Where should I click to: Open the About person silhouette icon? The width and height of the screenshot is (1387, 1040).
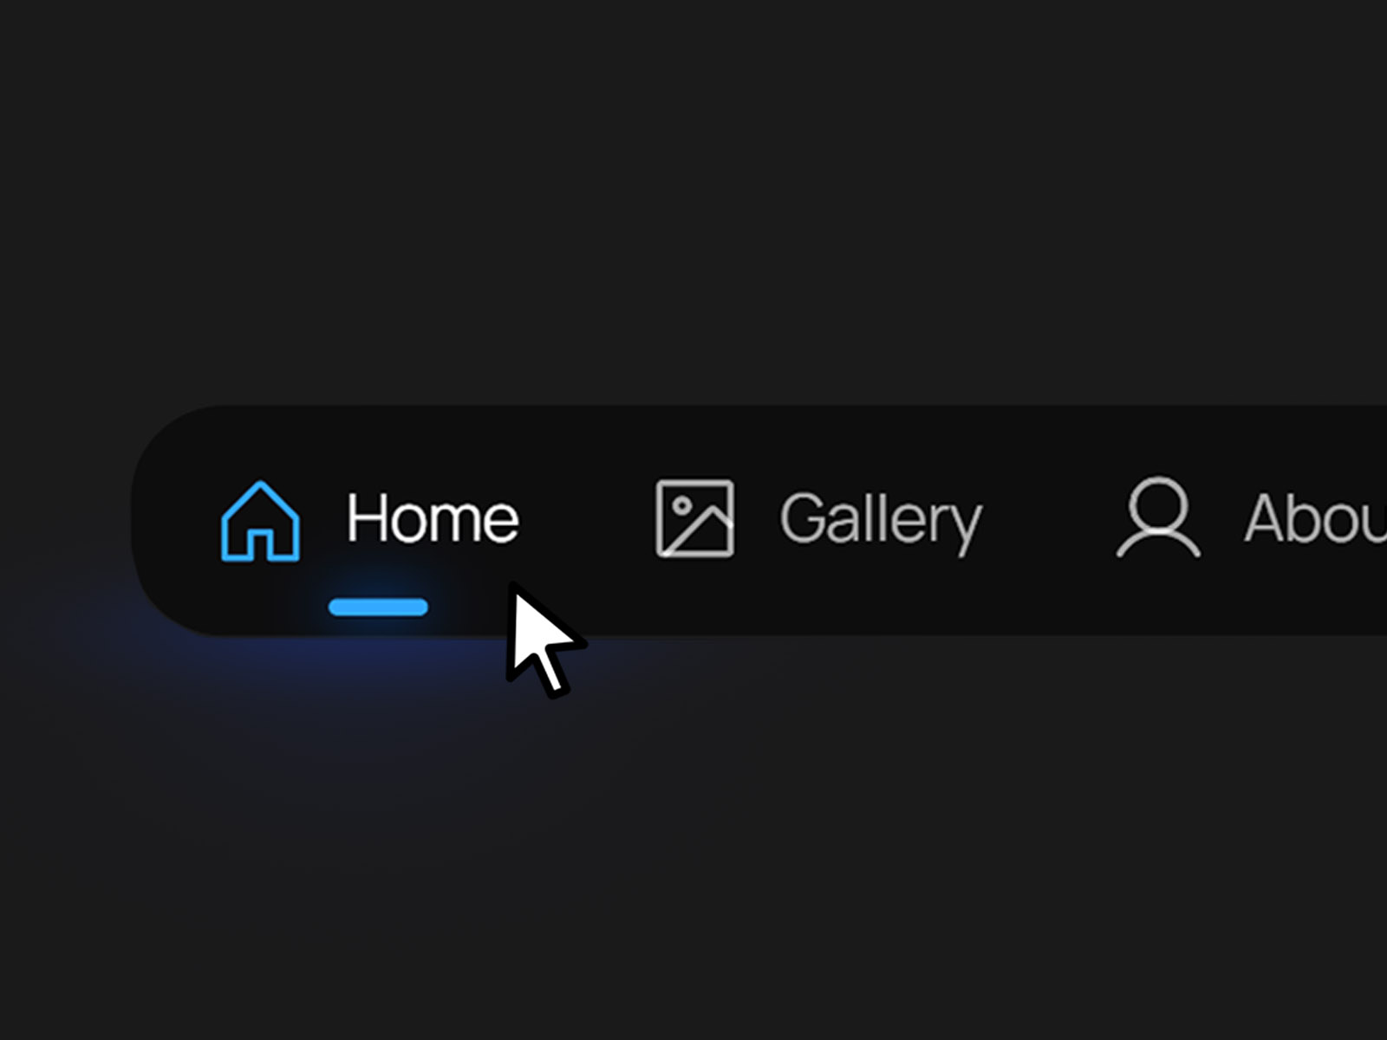pyautogui.click(x=1158, y=517)
